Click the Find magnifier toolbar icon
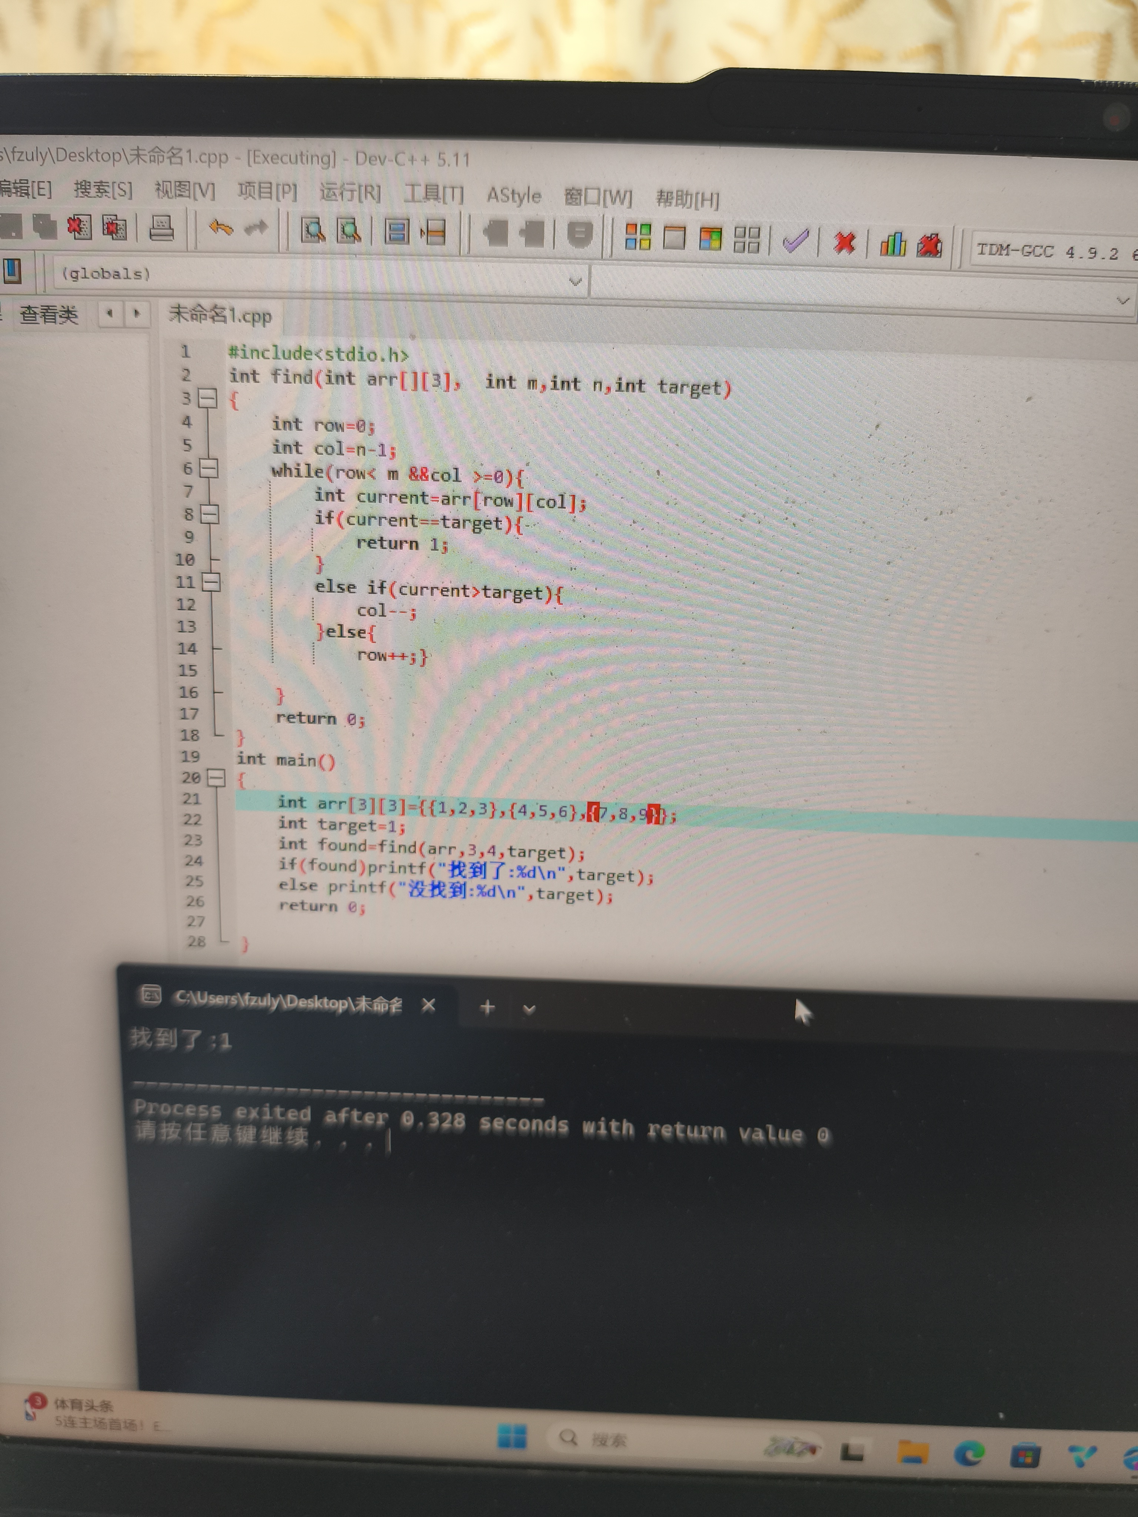The width and height of the screenshot is (1138, 1517). tap(313, 231)
